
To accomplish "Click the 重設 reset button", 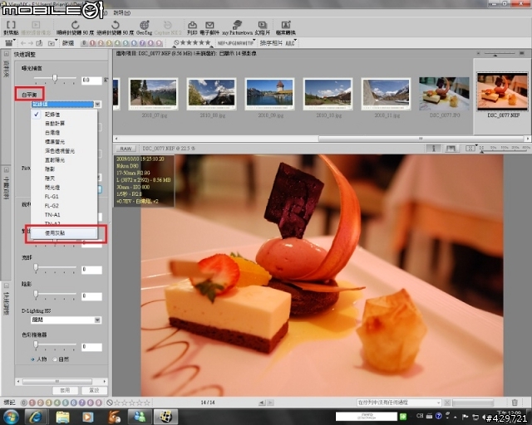I will click(94, 390).
